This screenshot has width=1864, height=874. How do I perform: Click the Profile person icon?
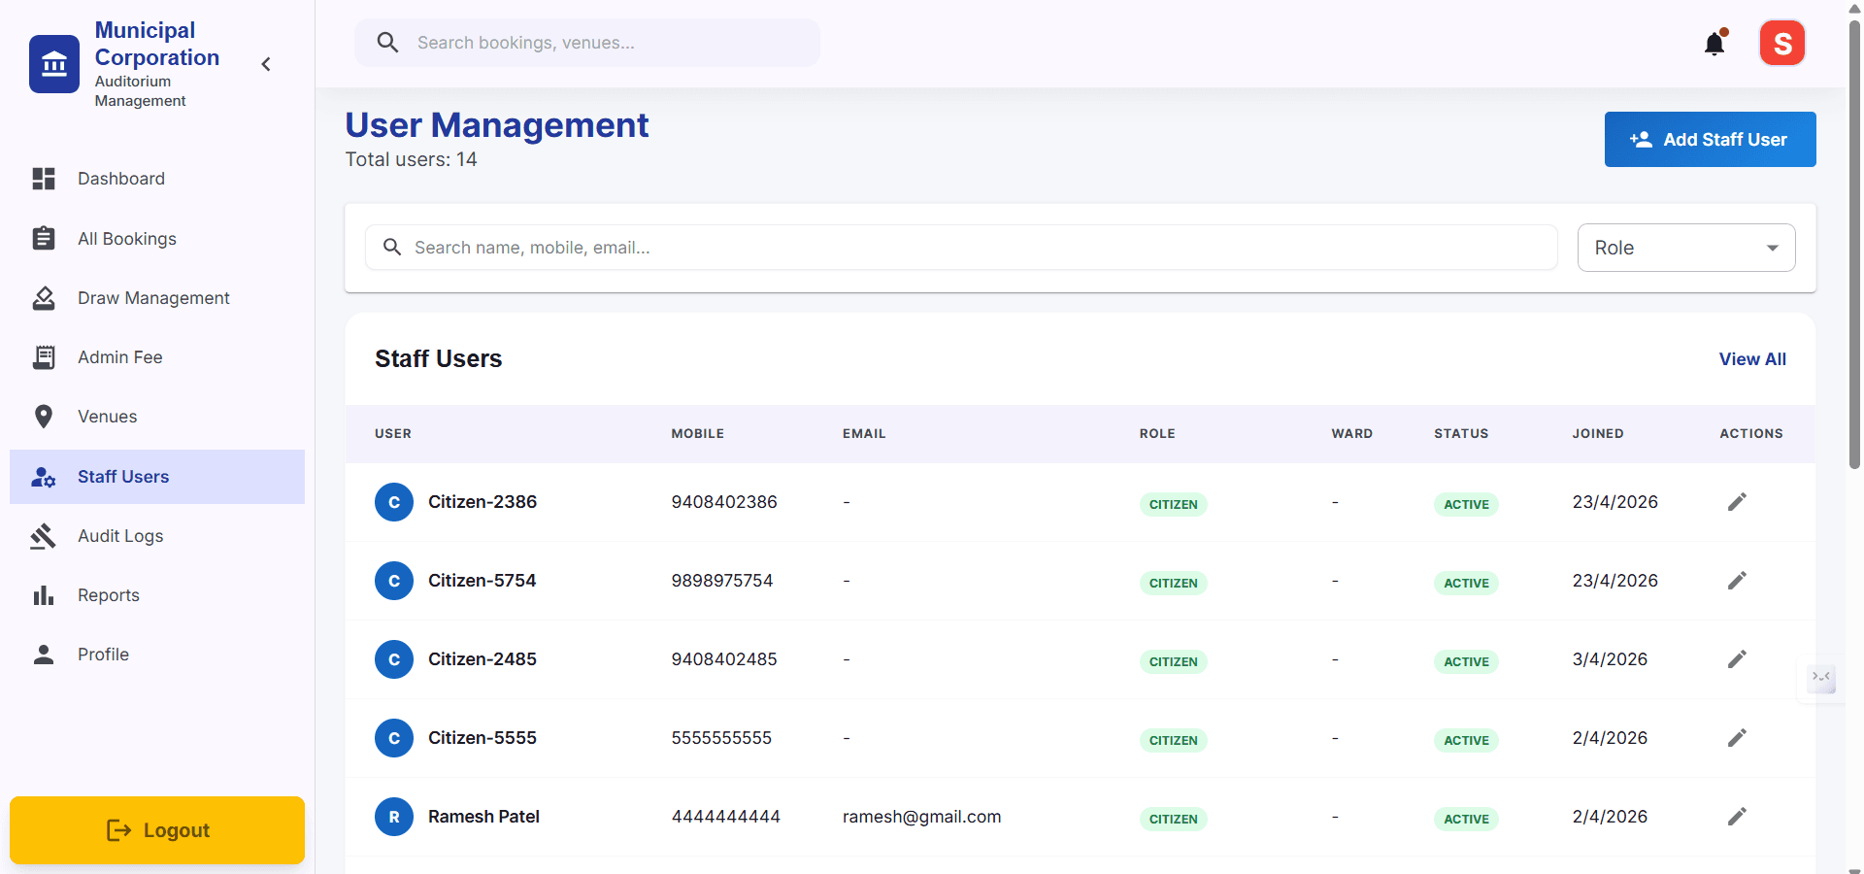[44, 655]
